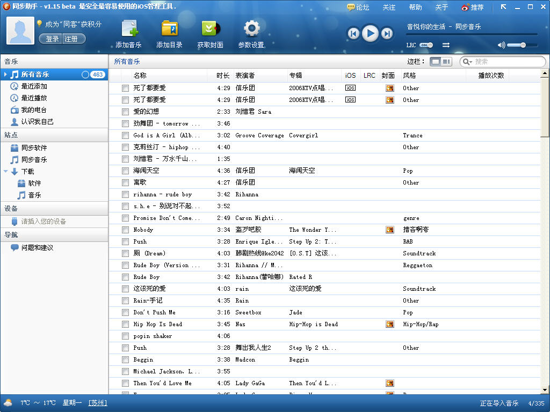Click the playback order mode icon
Image resolution: width=550 pixels, height=412 pixels.
[446, 45]
